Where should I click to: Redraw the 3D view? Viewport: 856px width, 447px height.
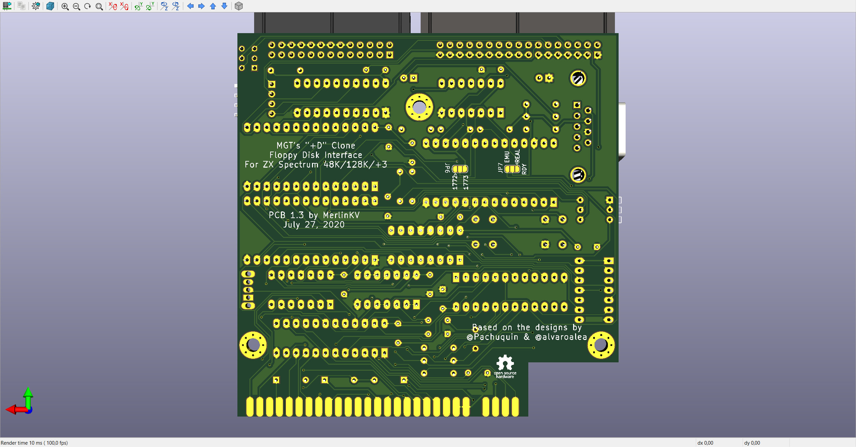click(x=88, y=6)
